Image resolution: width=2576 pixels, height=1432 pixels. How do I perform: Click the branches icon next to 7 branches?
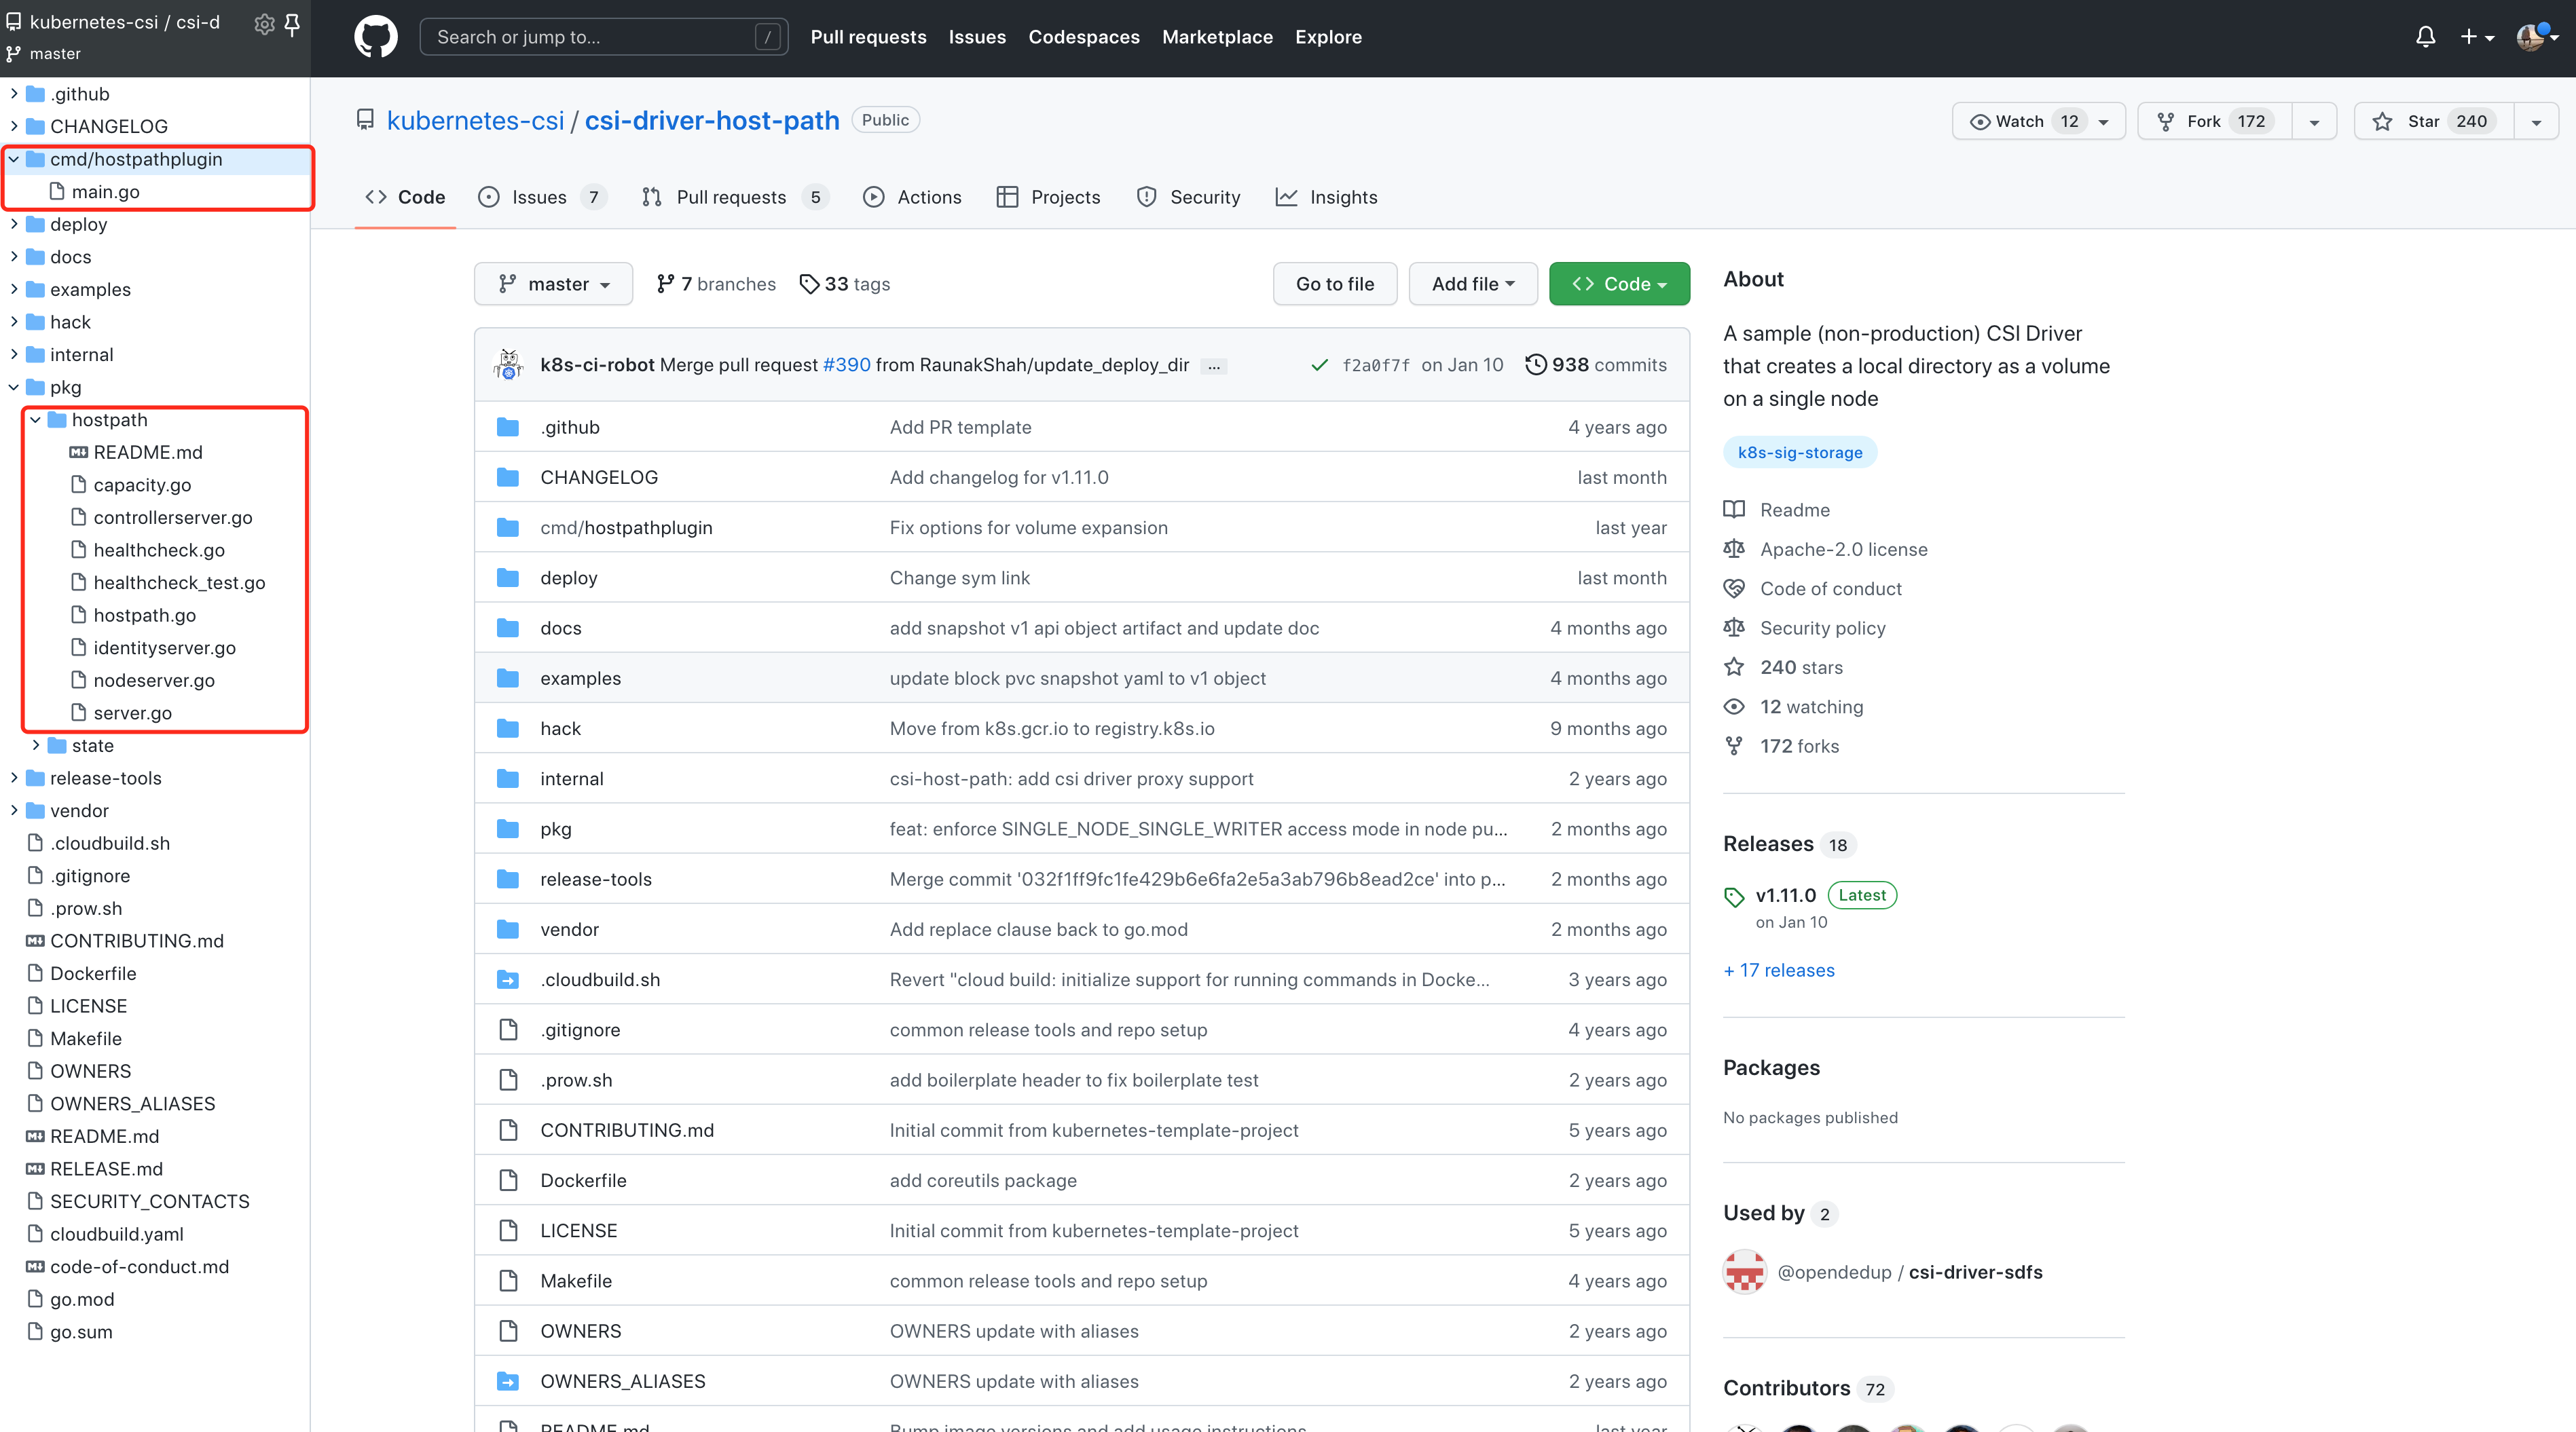tap(665, 284)
